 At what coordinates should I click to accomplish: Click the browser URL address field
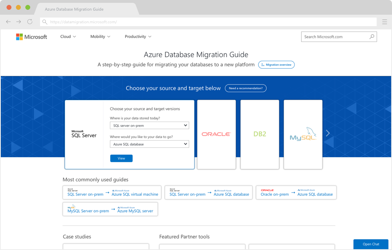208,22
